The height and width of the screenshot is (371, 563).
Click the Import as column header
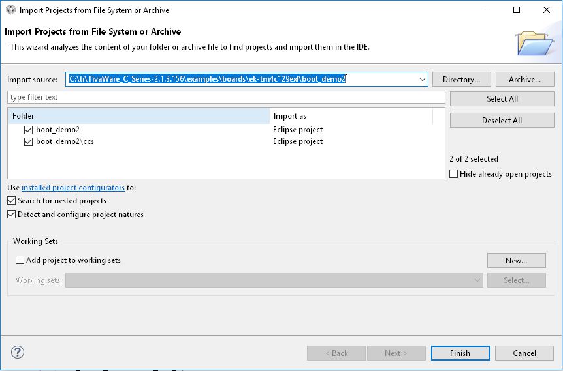tap(351, 116)
